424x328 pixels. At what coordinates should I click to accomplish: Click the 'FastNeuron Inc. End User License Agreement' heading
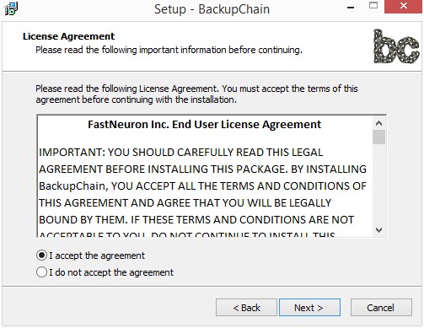pyautogui.click(x=204, y=124)
